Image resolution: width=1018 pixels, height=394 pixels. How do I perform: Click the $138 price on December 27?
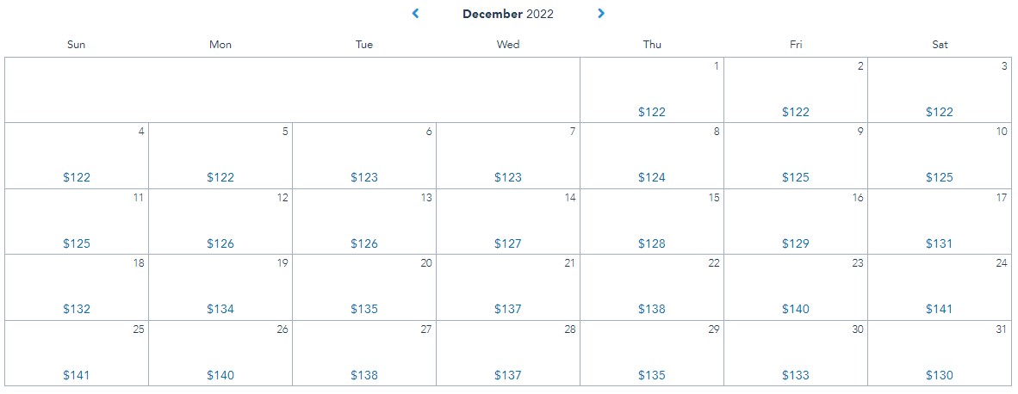364,376
